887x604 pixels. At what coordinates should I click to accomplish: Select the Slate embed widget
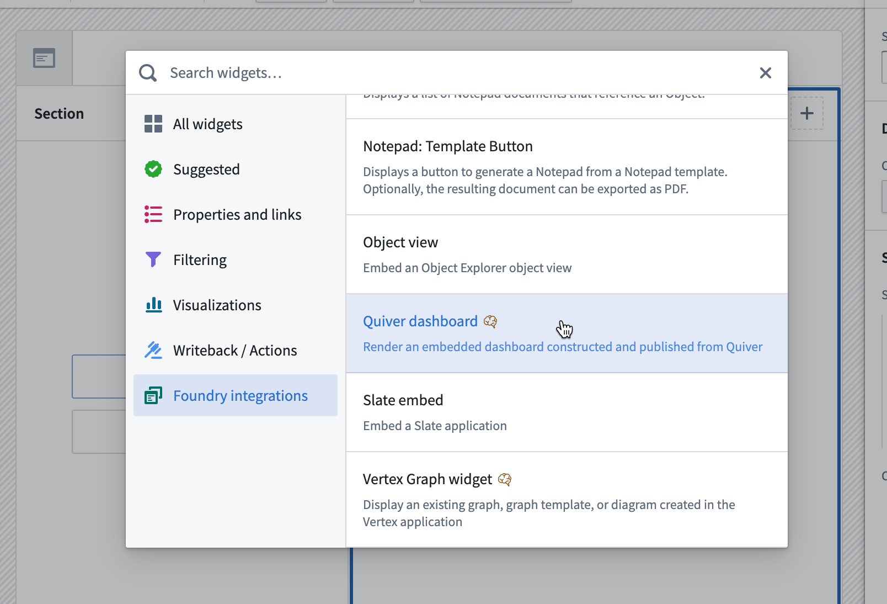567,412
